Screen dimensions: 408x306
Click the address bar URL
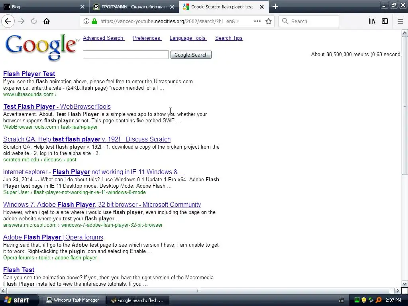[x=170, y=21]
